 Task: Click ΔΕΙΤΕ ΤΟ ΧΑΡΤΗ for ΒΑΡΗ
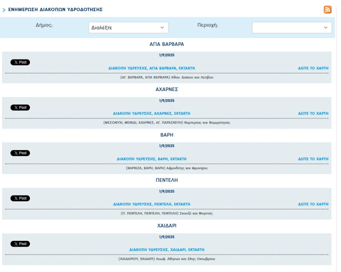(313, 159)
